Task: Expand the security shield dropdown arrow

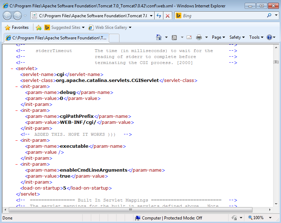Action: click(241, 218)
